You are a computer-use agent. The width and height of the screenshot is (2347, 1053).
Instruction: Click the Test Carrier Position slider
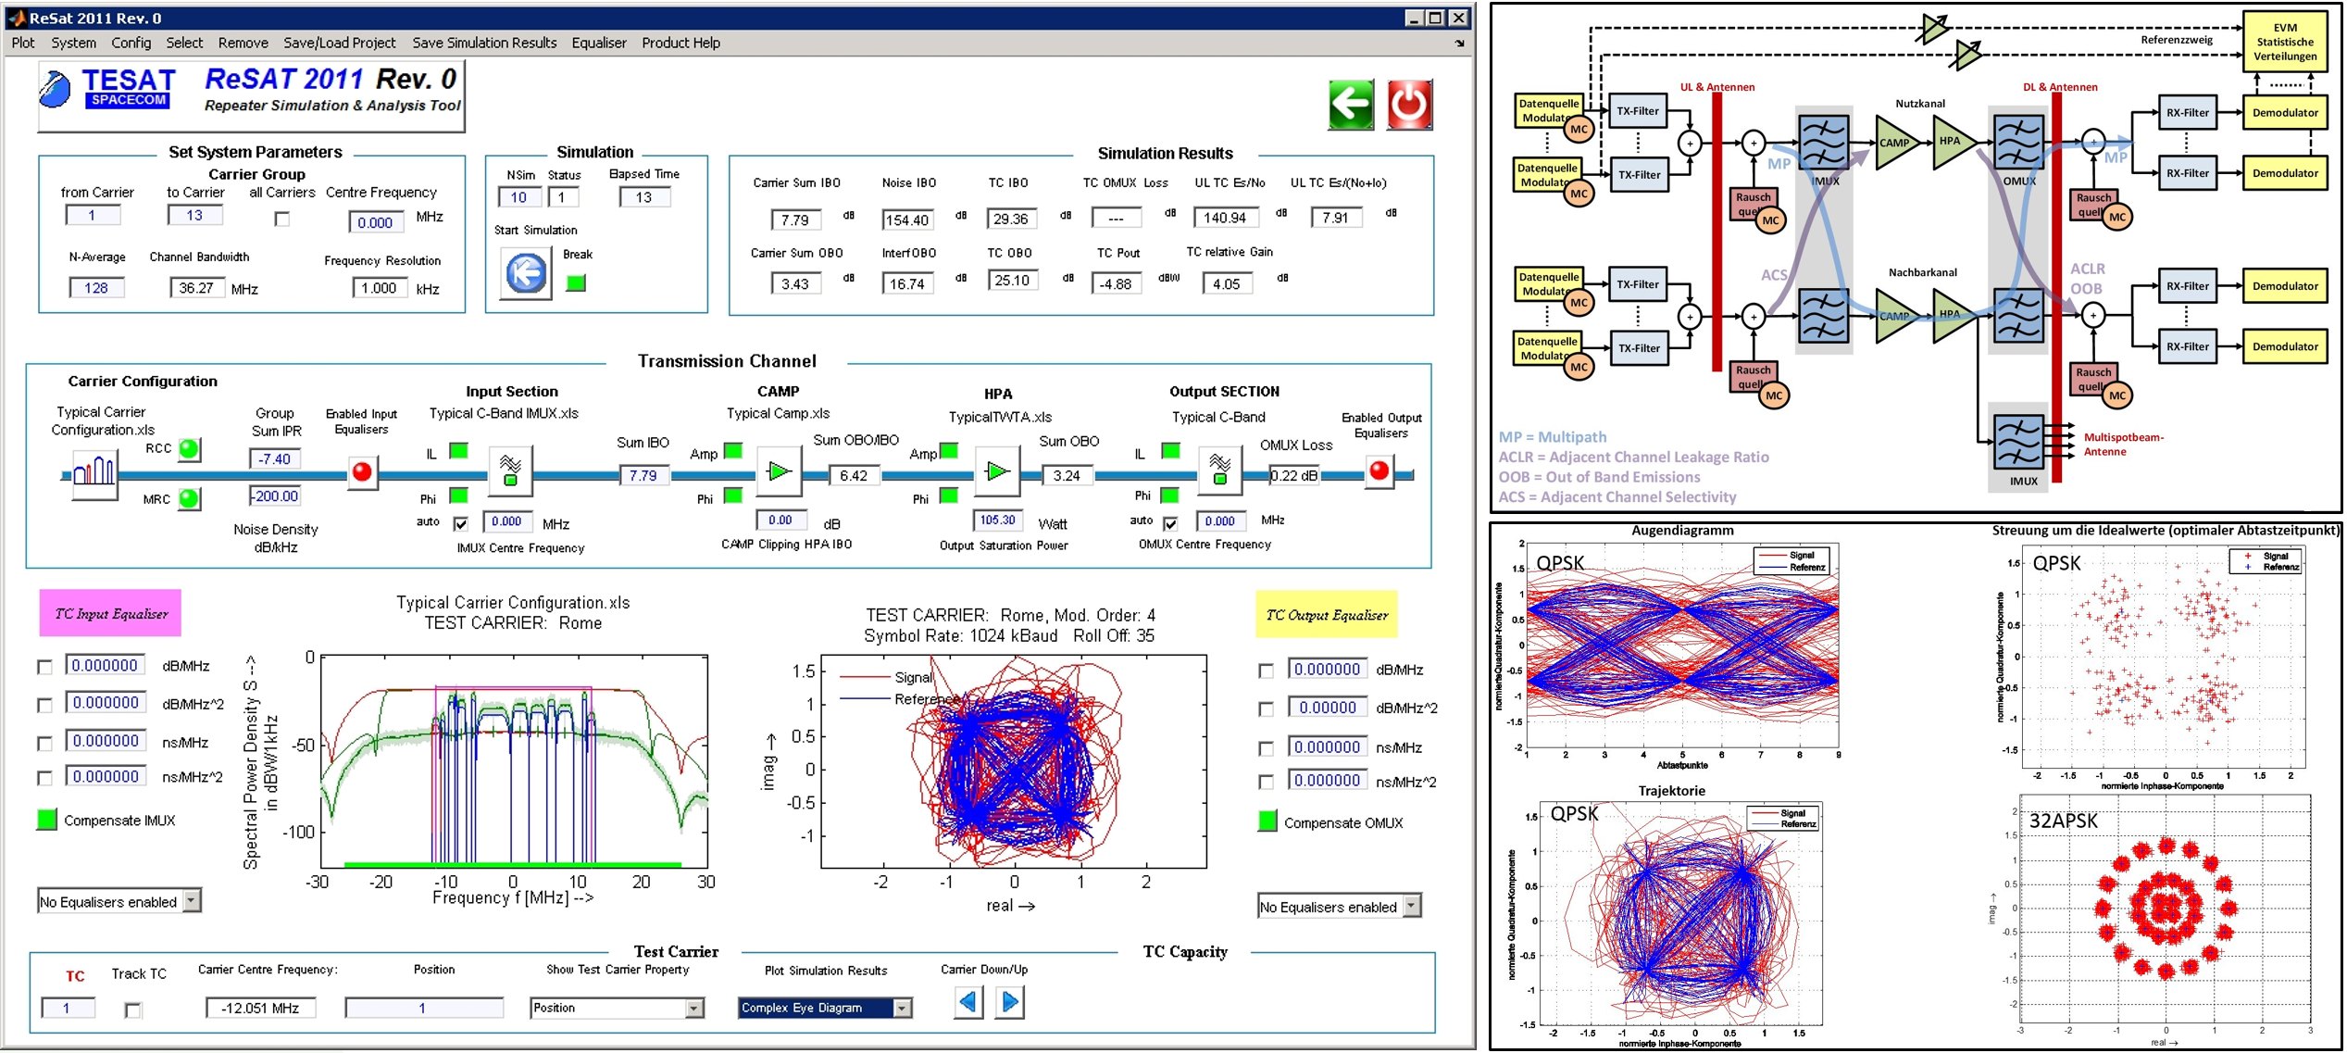424,1008
